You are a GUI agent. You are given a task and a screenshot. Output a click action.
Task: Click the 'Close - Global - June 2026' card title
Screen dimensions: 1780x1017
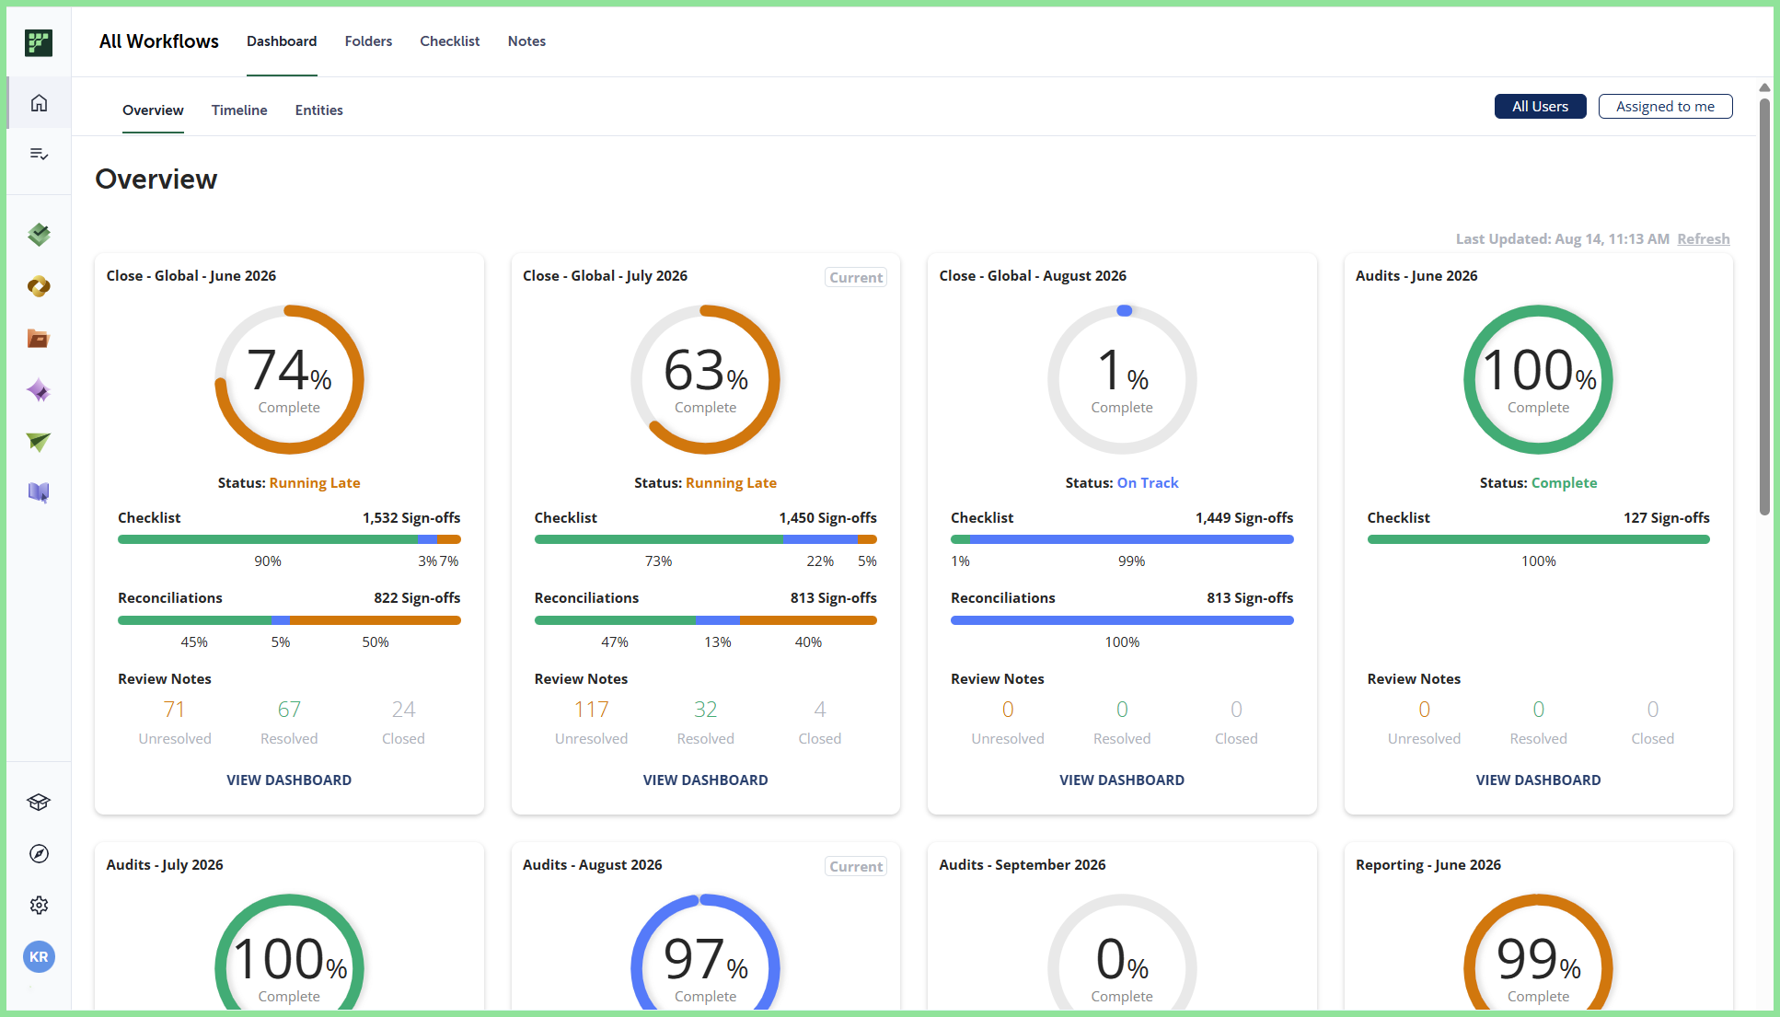pyautogui.click(x=191, y=276)
